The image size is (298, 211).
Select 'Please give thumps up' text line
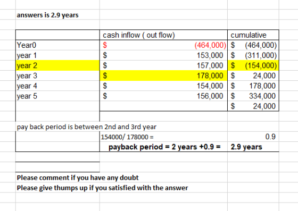(x=102, y=188)
